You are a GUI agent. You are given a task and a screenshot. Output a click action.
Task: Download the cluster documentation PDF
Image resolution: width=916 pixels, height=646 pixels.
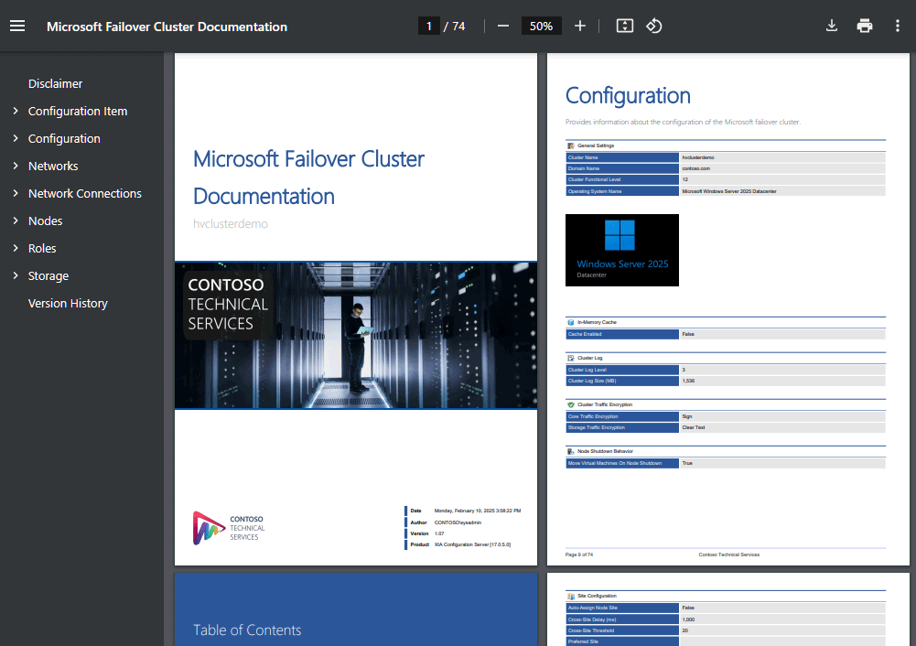point(831,26)
